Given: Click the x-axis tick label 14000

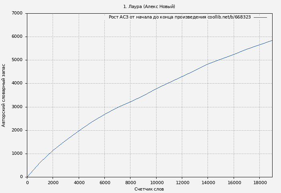Looking at the screenshot, I should point(208,183).
